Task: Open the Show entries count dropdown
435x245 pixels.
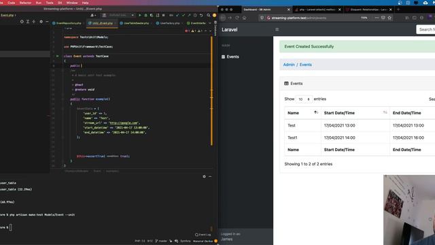Action: [304, 99]
